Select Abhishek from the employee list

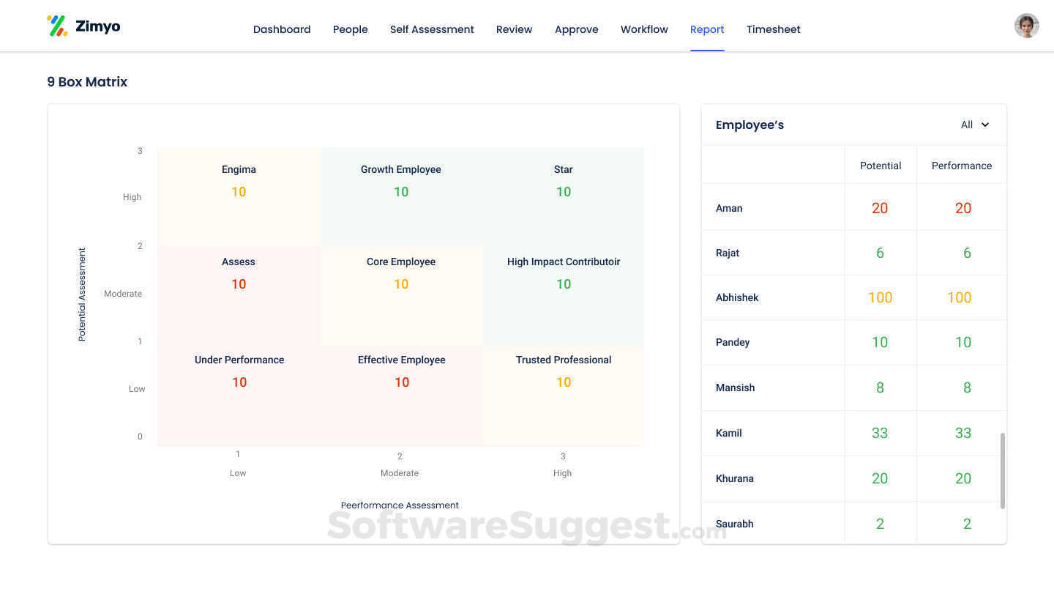737,297
